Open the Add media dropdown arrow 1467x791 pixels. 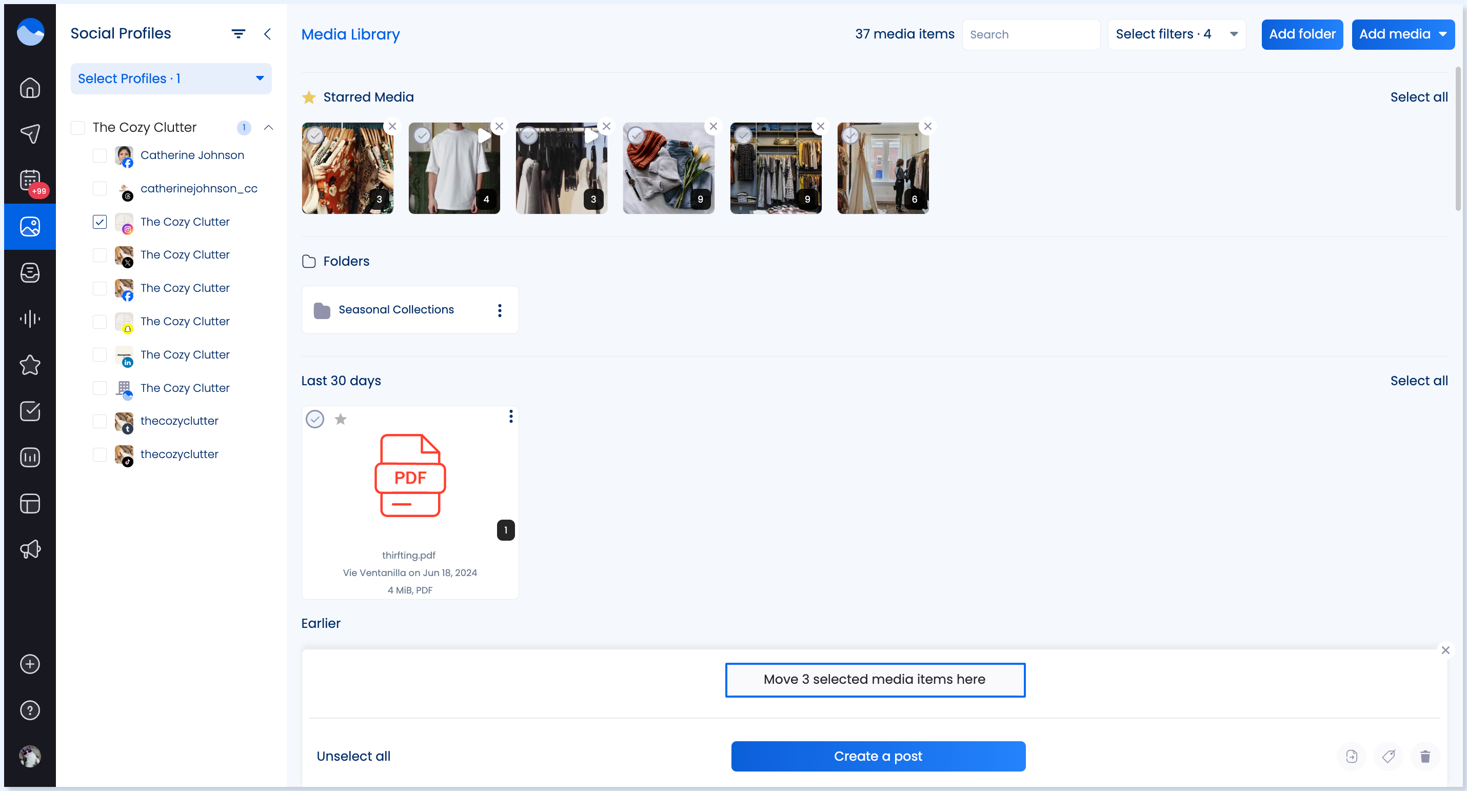[x=1442, y=34]
